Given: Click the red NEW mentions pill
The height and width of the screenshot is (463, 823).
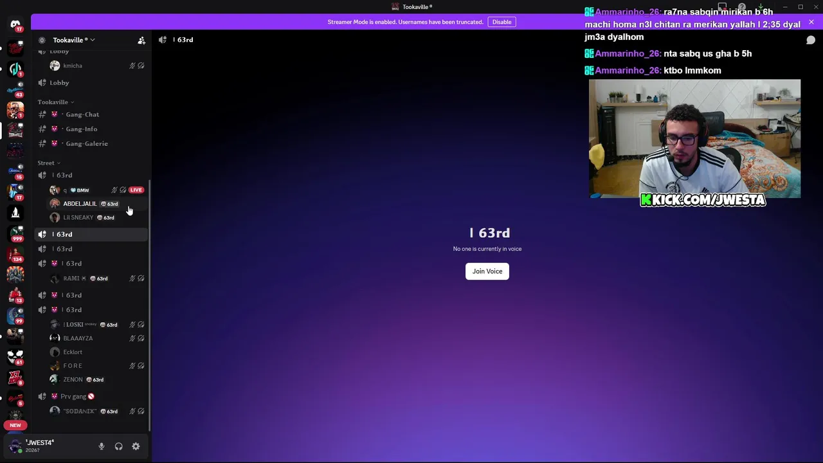Looking at the screenshot, I should pos(15,425).
